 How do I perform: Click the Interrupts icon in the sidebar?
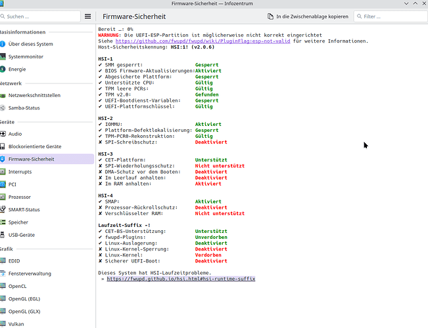click(3, 172)
